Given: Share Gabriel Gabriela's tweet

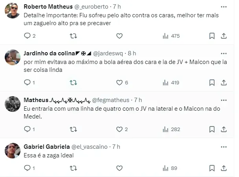Looking at the screenshot, I should pos(223,168).
